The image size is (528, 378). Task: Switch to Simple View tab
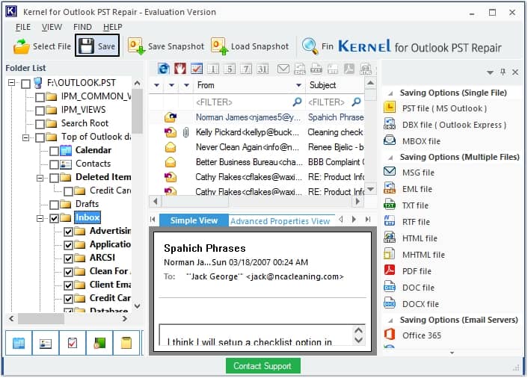194,220
